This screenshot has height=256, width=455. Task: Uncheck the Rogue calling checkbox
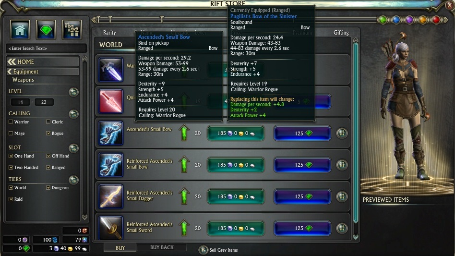tap(48, 133)
